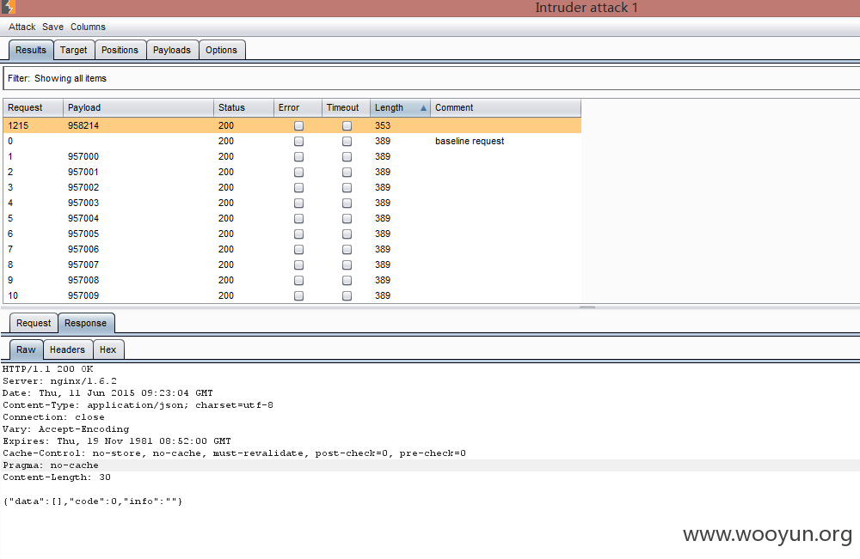The image size is (860, 559).
Task: Select the row with payload 958214
Action: (292, 125)
